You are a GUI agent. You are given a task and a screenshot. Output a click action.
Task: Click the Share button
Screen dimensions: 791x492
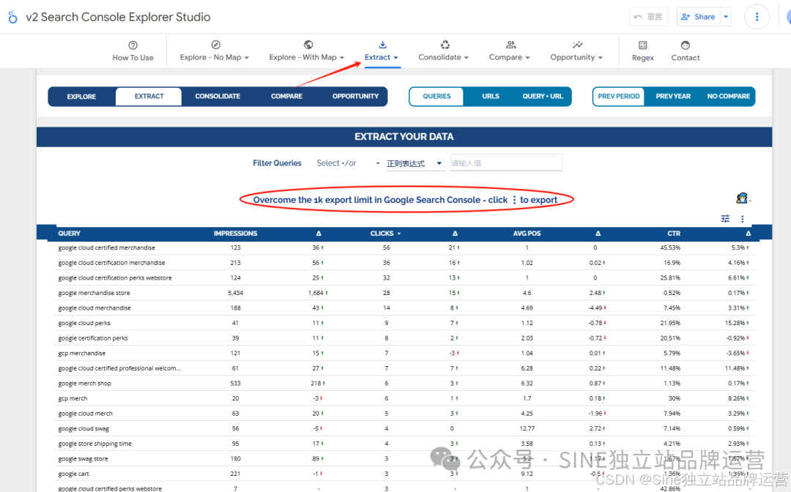coord(699,17)
